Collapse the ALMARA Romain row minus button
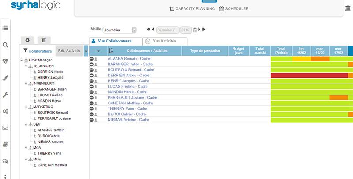 pos(91,59)
